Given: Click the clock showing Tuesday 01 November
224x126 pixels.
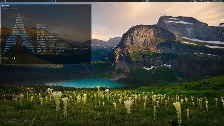Looking at the screenshot, I should (x=212, y=1).
